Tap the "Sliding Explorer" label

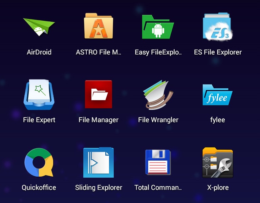tap(99, 188)
